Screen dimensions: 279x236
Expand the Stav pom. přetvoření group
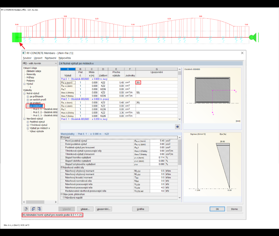click(62, 194)
